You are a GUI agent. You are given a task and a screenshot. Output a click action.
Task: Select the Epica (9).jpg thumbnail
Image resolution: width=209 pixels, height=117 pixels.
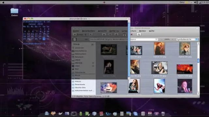[159, 68]
